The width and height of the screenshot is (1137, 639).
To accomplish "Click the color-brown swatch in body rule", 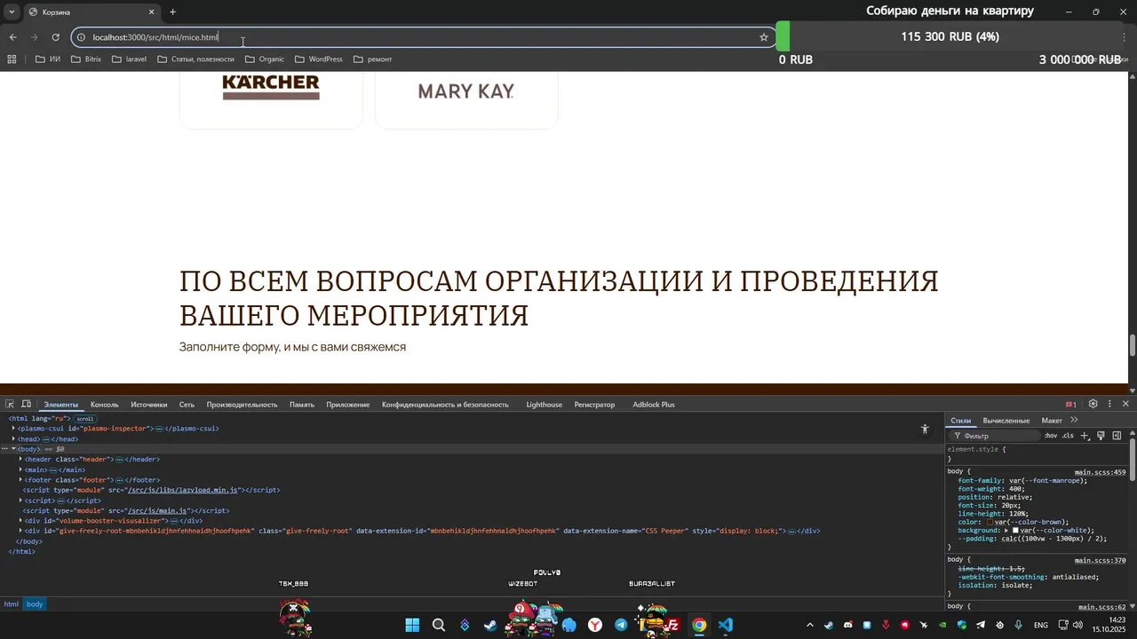I will [990, 522].
